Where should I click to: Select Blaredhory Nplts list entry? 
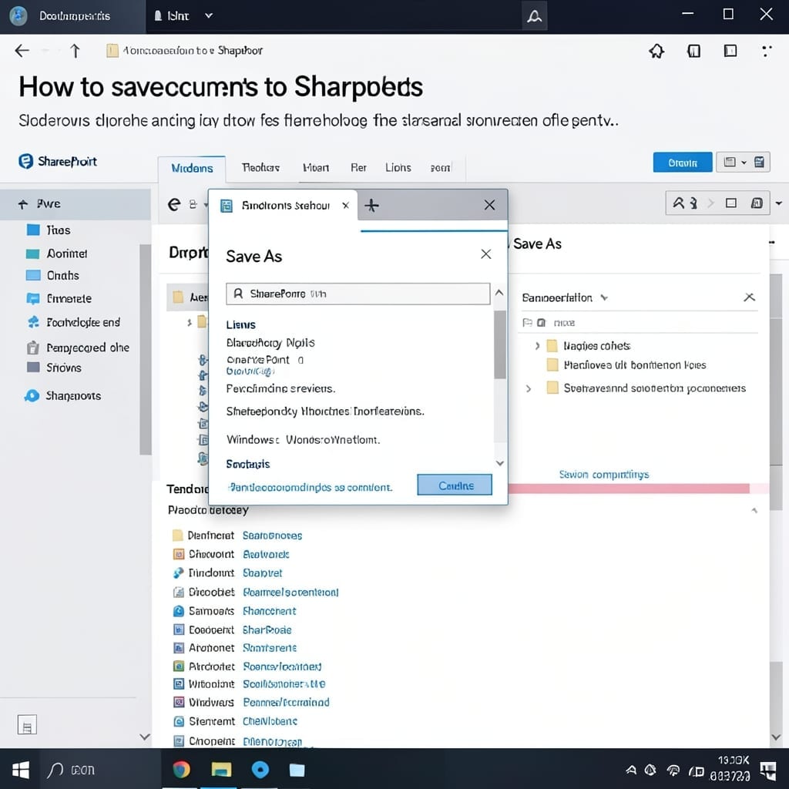(270, 343)
